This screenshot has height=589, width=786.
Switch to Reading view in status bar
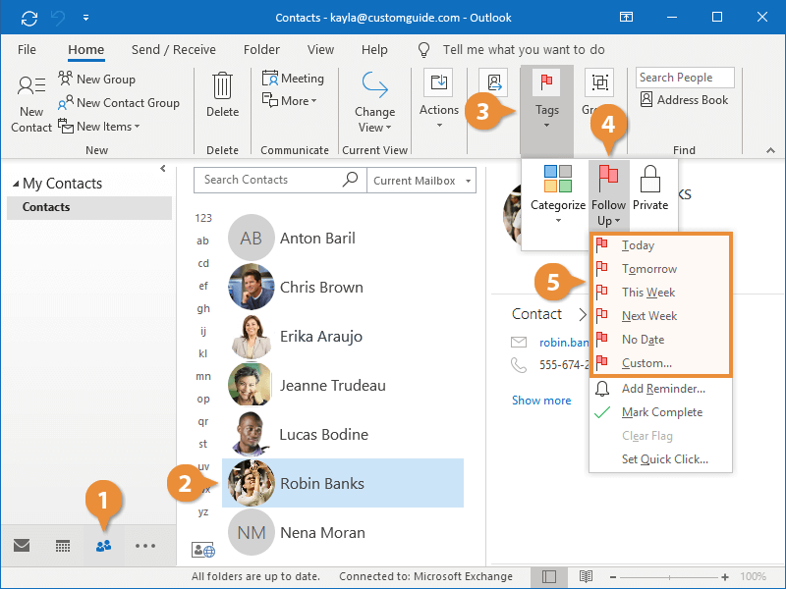coord(586,576)
